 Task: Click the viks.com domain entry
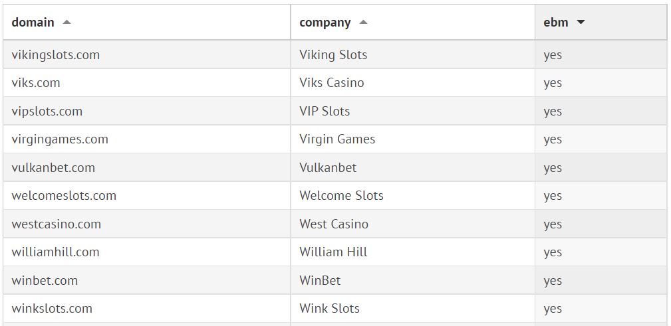click(x=36, y=83)
